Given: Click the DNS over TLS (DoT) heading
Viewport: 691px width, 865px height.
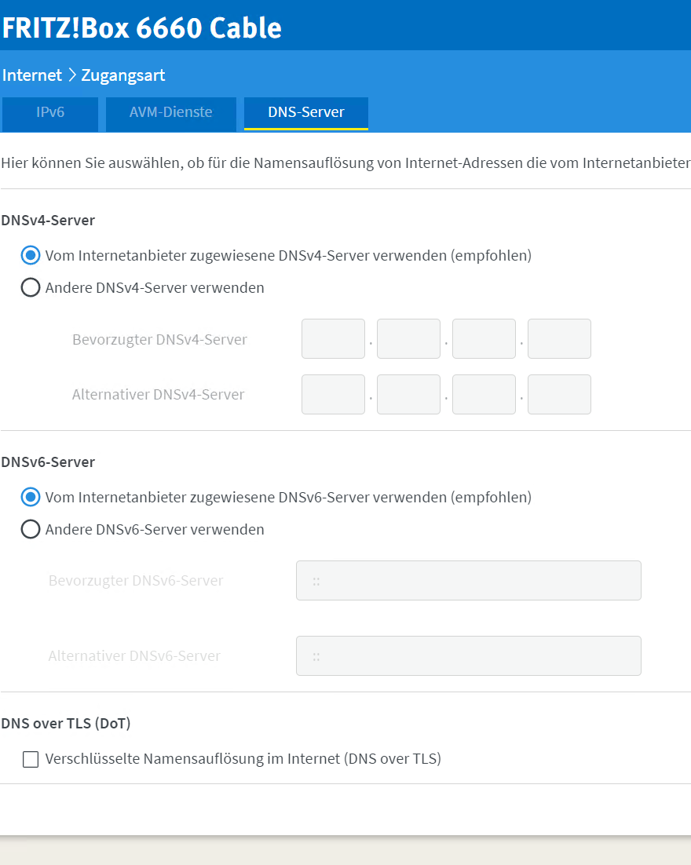Looking at the screenshot, I should tap(66, 723).
